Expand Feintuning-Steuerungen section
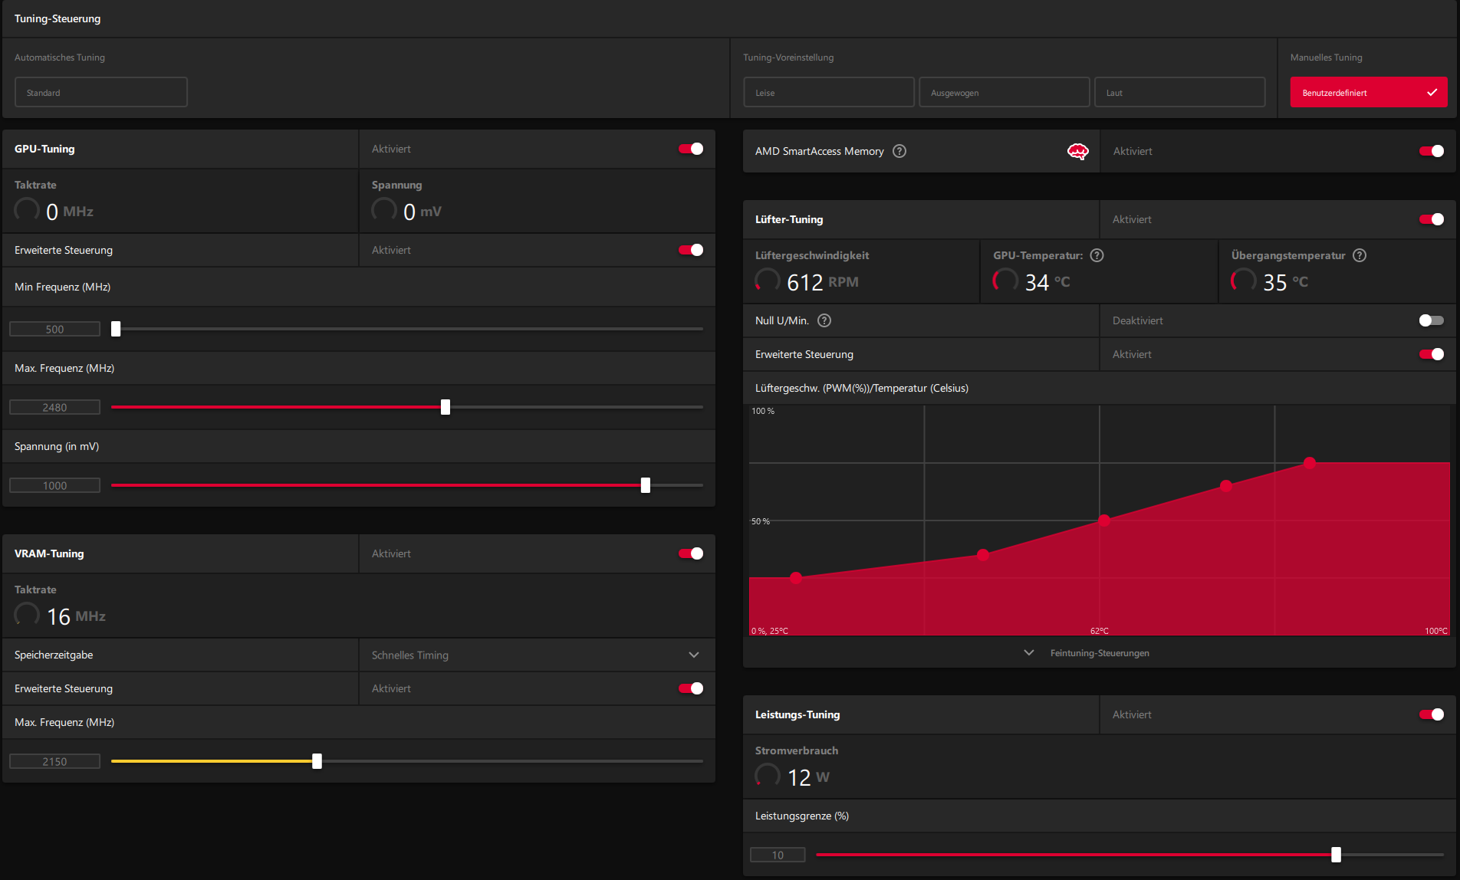The height and width of the screenshot is (880, 1460). tap(1100, 653)
